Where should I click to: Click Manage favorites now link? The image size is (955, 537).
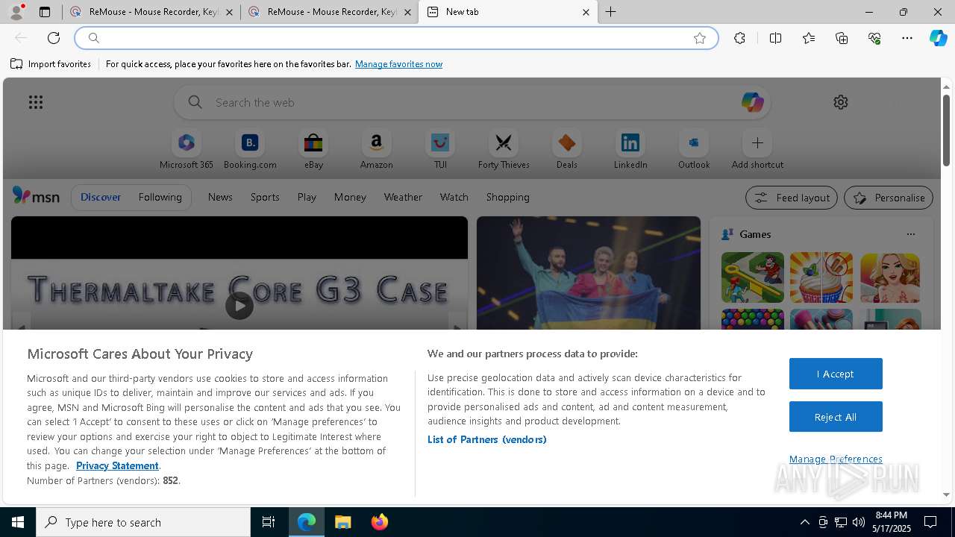click(x=398, y=64)
